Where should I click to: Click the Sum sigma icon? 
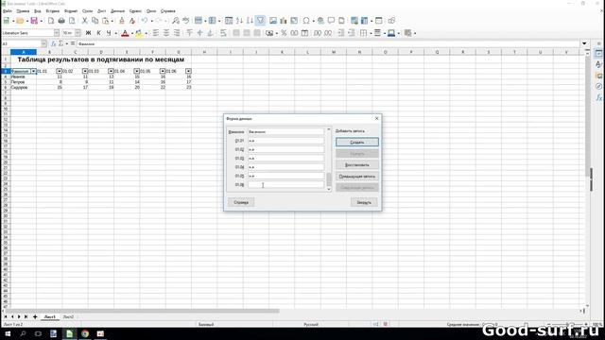click(60, 44)
